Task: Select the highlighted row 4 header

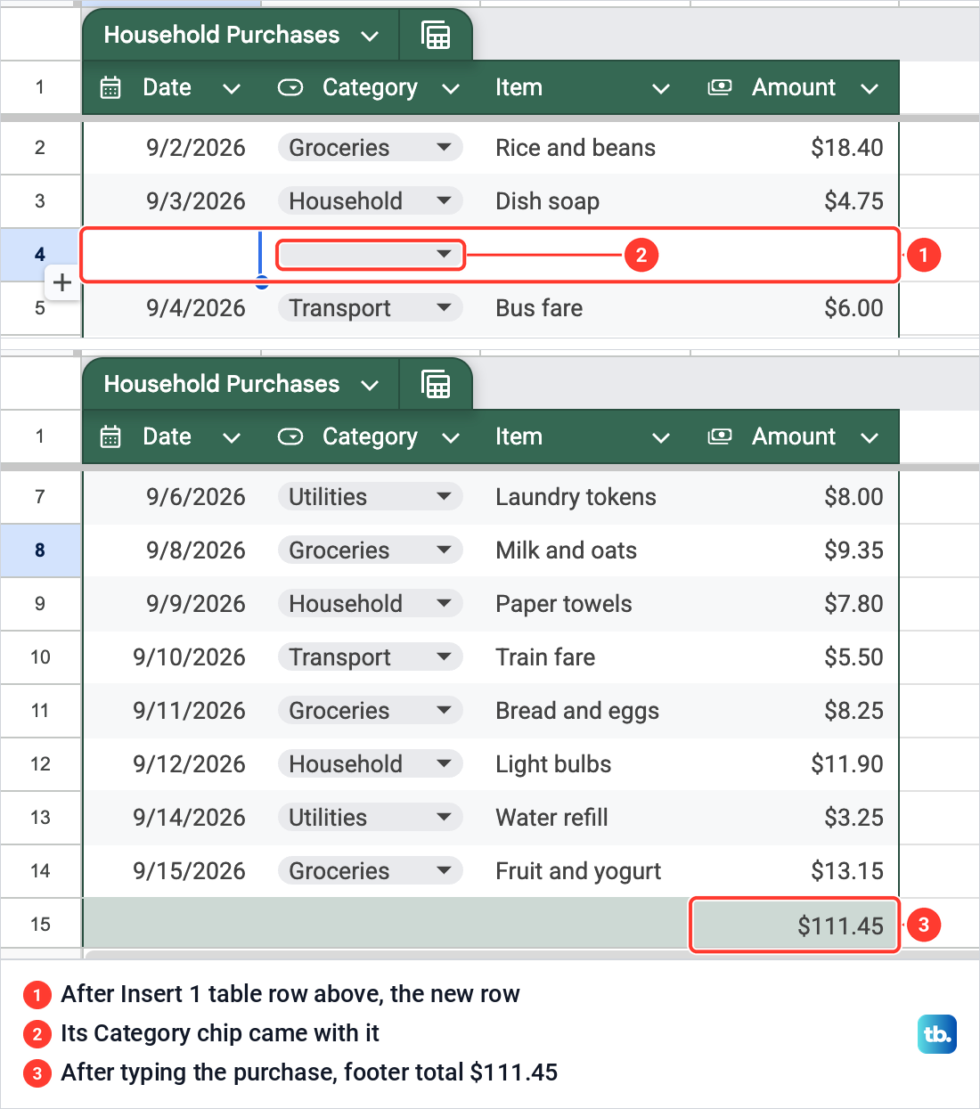Action: click(x=40, y=255)
